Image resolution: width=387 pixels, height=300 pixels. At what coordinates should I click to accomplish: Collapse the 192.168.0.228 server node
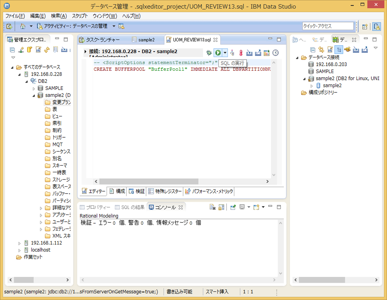(x=19, y=74)
